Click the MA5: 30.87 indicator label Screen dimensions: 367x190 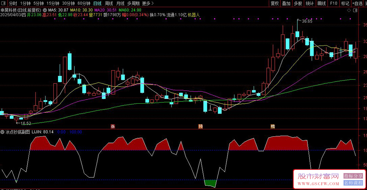[x=58, y=10]
